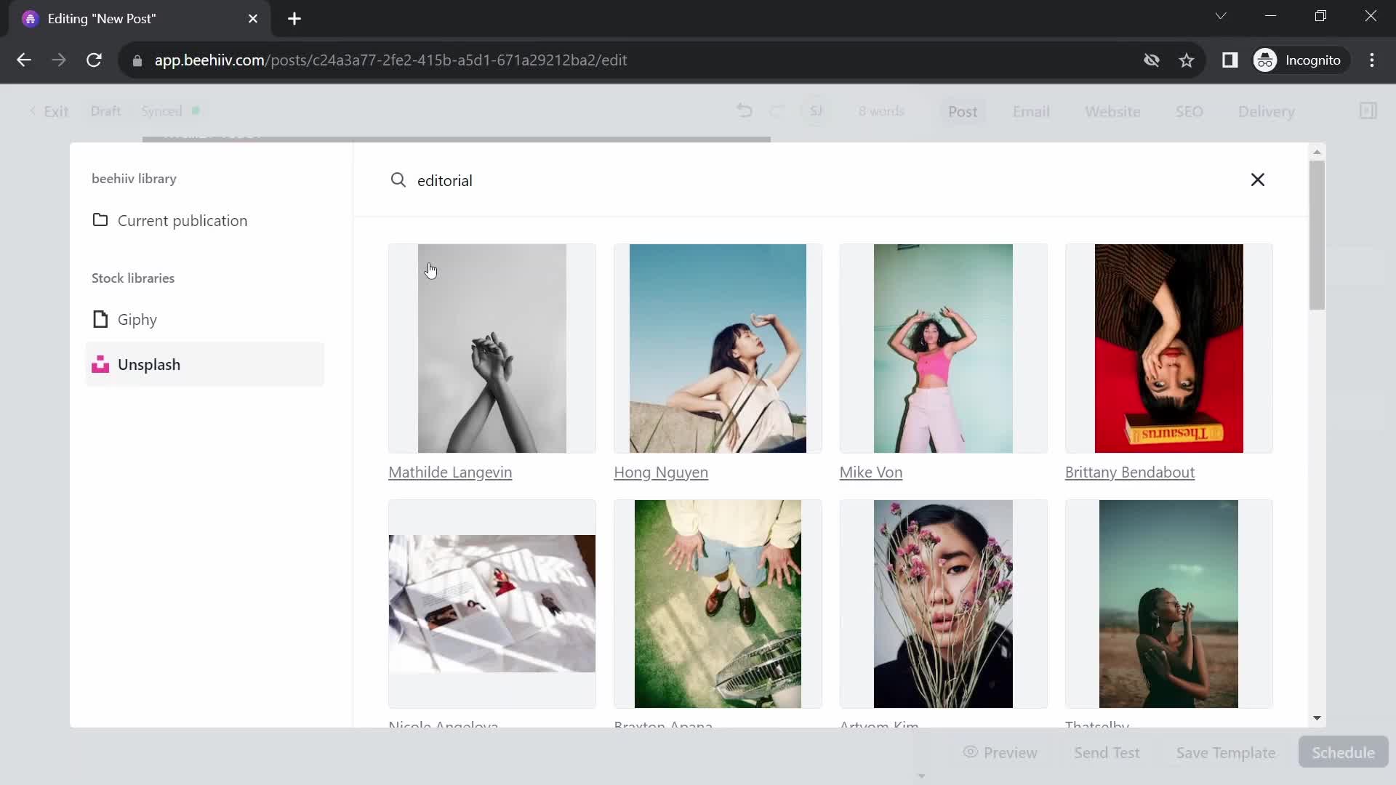Screen dimensions: 1396x785
Task: Click the site lock icon
Action: [137, 60]
